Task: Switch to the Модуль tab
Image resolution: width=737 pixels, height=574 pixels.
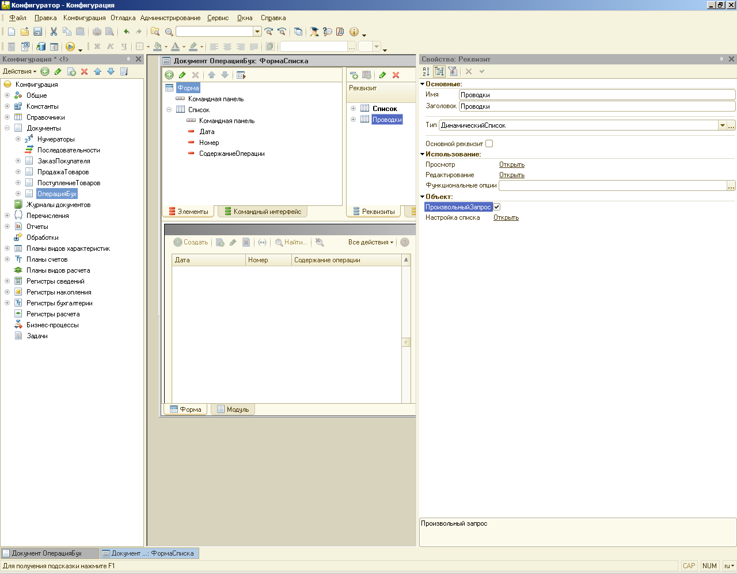Action: tap(233, 410)
